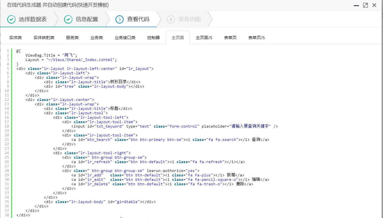Click the 标题 title code line
The width and height of the screenshot is (383, 218).
click(88, 108)
